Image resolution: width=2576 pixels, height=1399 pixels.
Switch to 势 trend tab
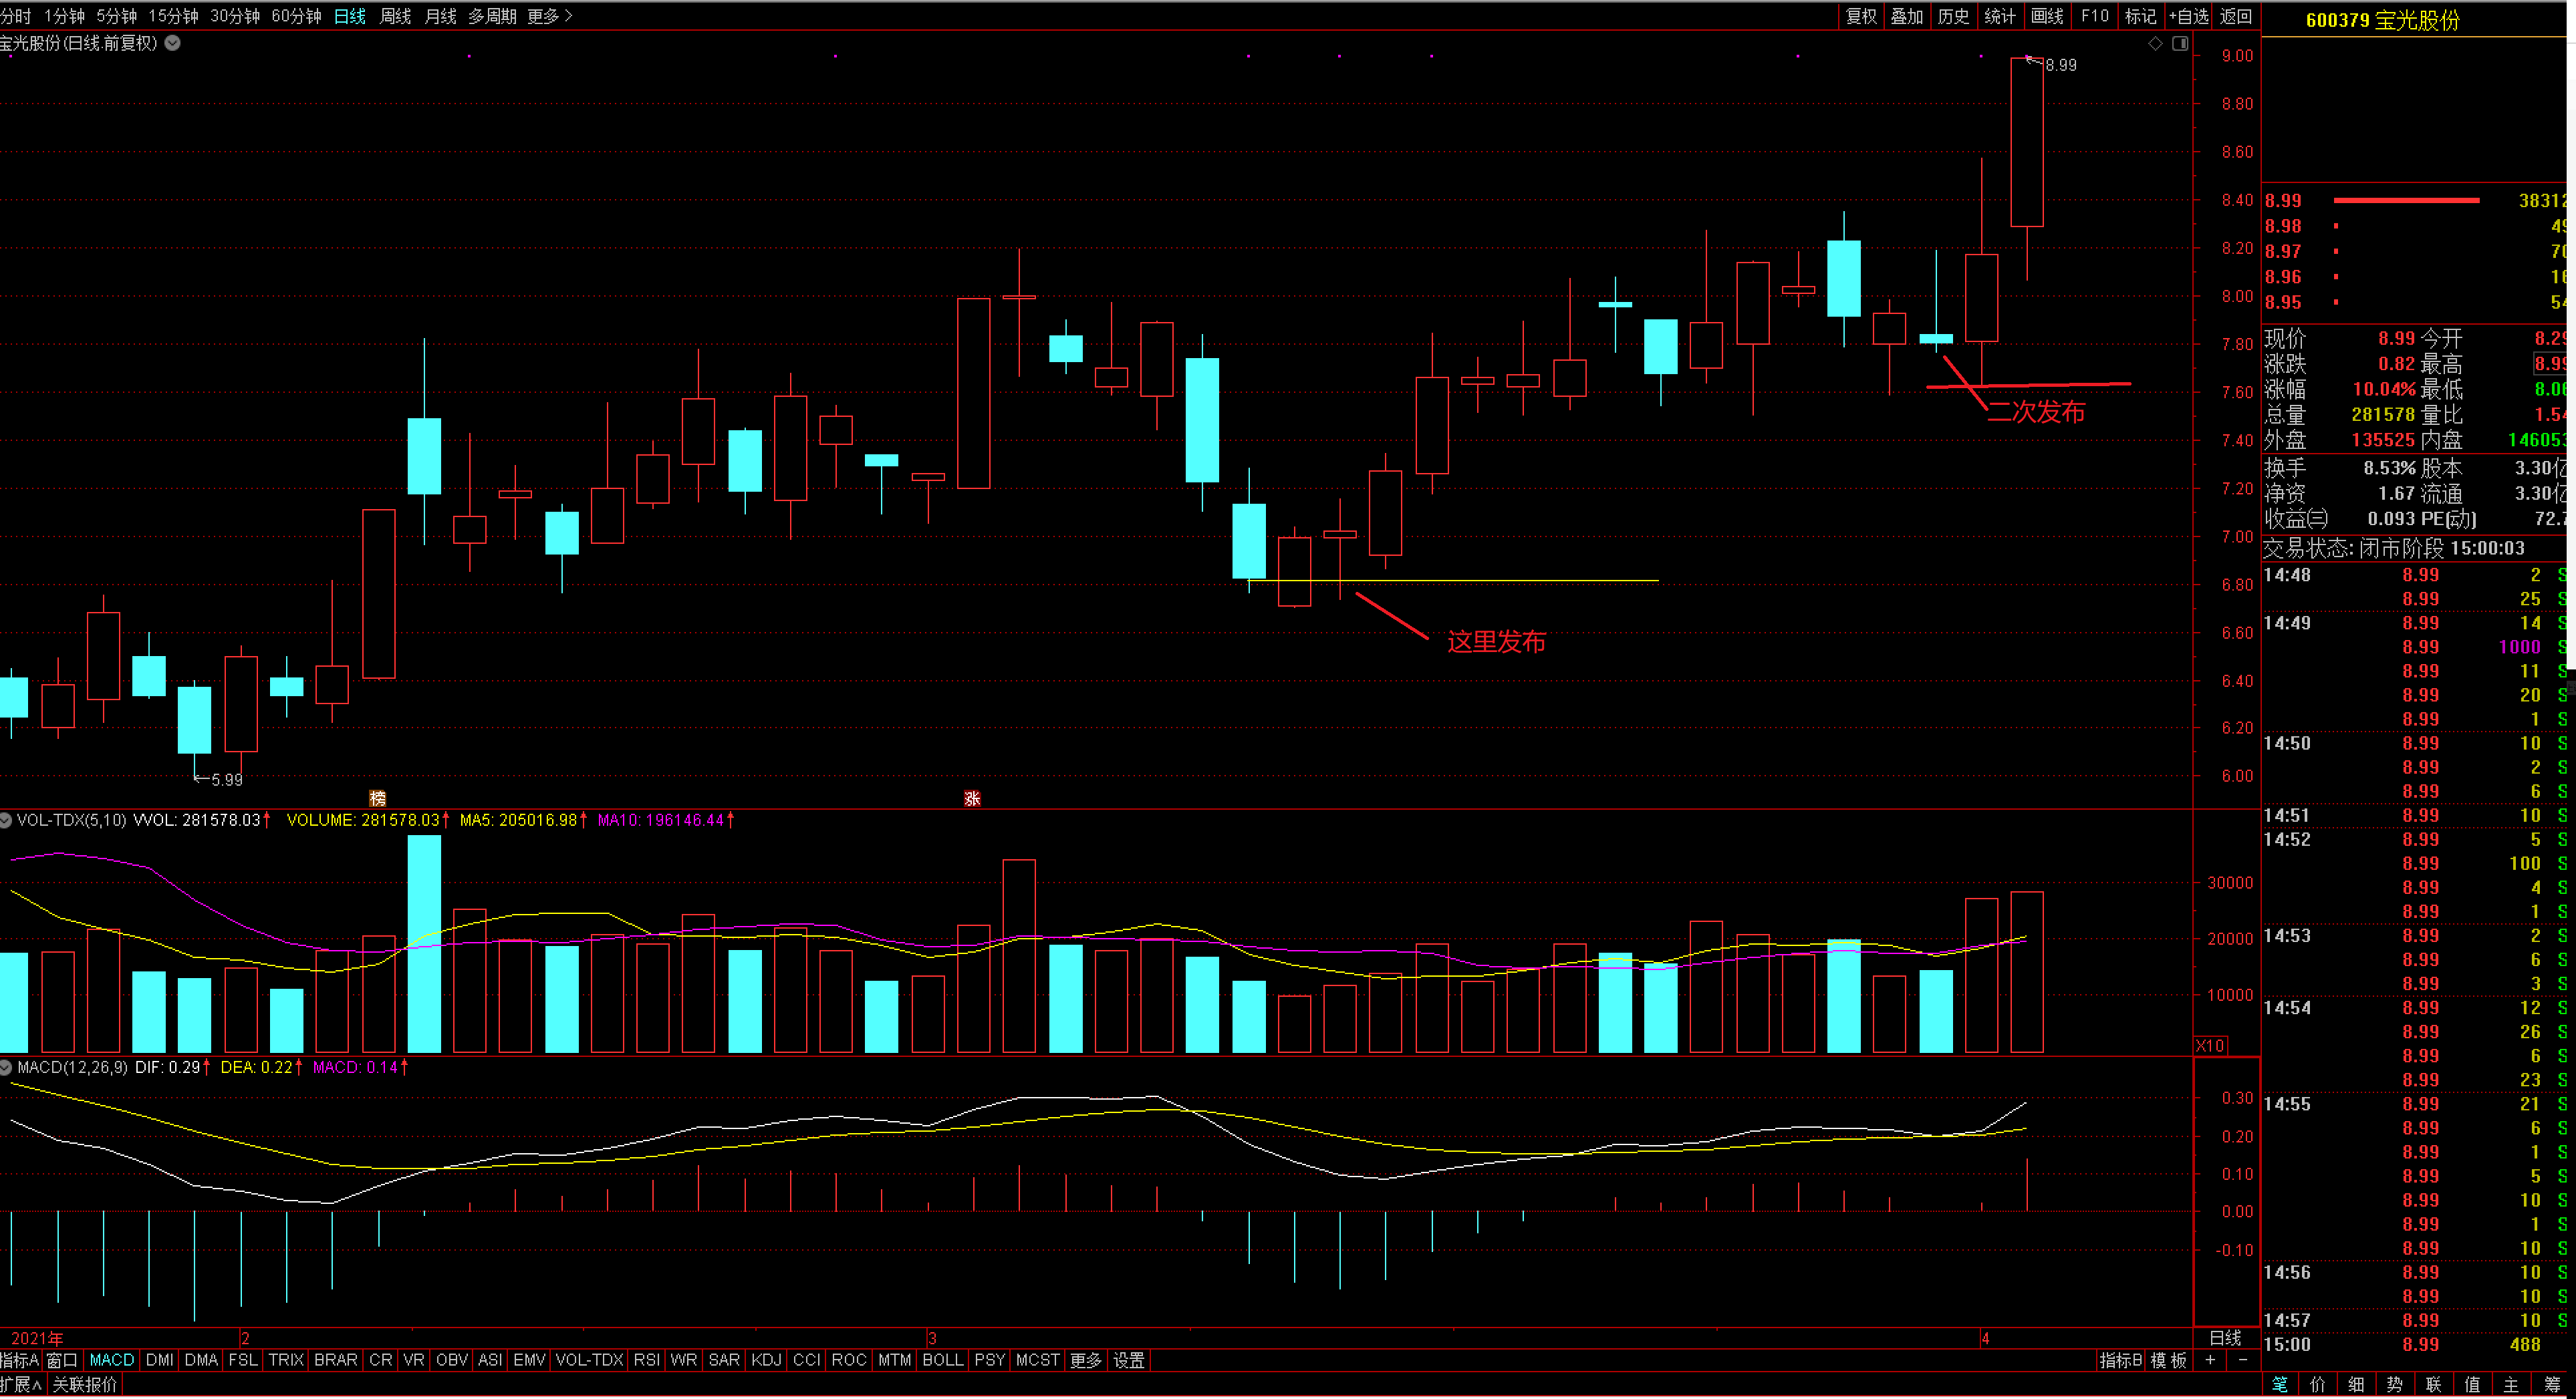[x=2395, y=1385]
